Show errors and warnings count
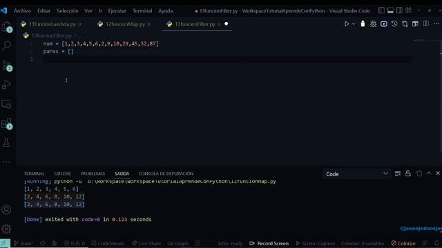 [x=75, y=243]
